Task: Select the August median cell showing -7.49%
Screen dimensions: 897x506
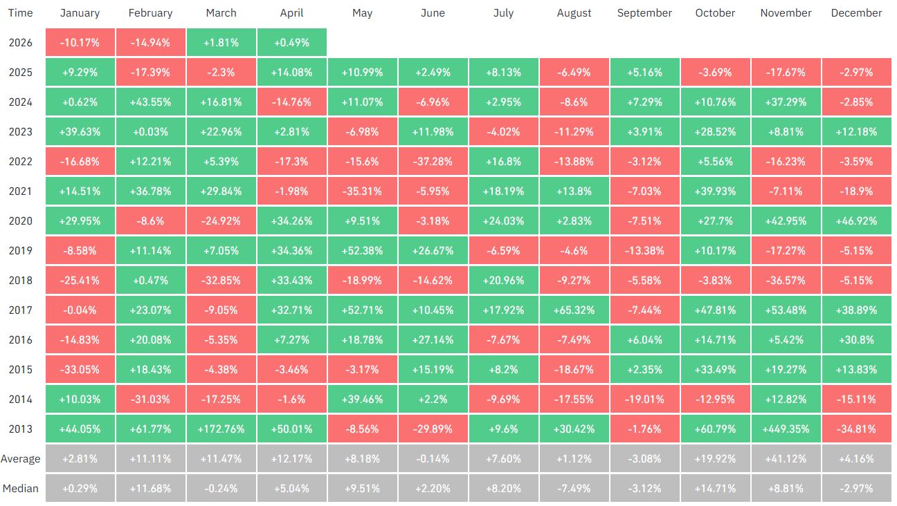Action: tap(574, 488)
